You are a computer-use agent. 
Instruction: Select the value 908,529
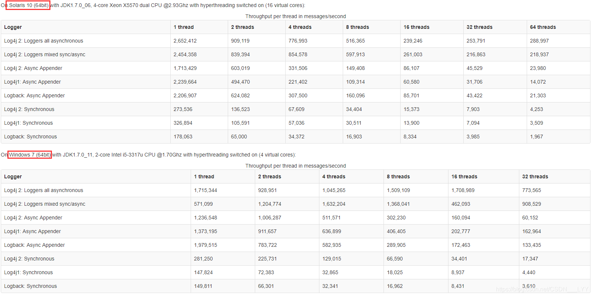(x=532, y=204)
